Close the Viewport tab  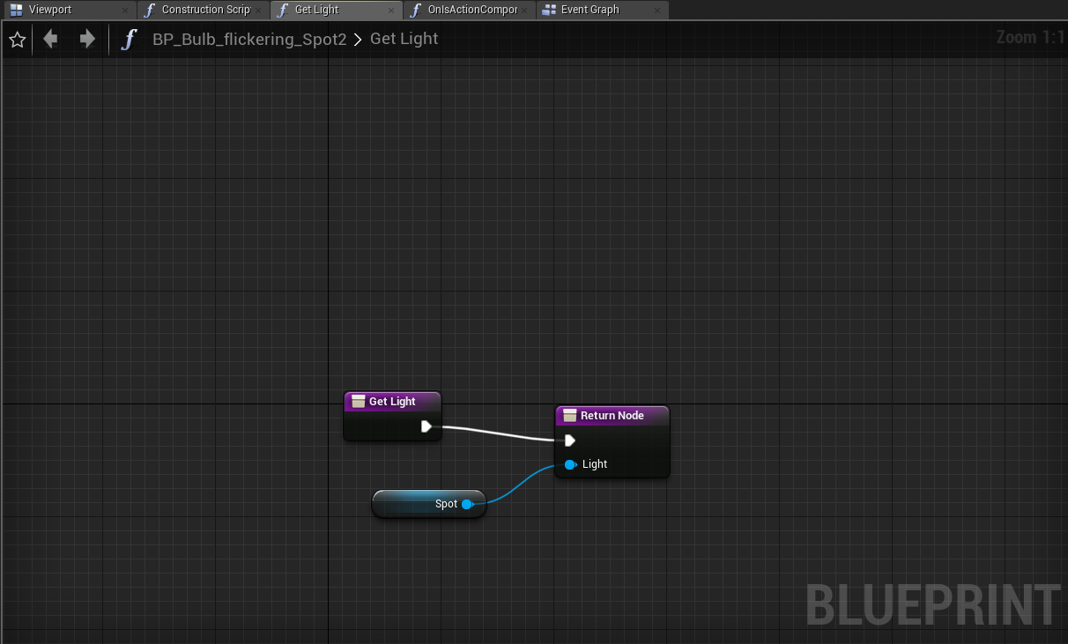[x=124, y=11]
